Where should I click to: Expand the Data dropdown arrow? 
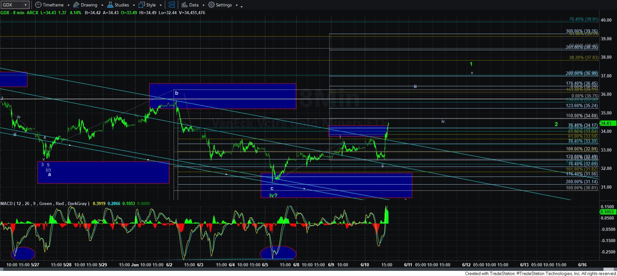[203, 5]
